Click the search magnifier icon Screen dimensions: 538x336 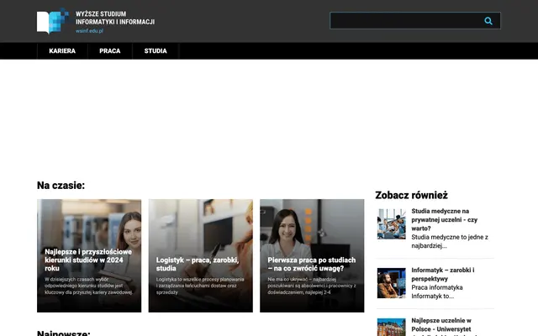pos(488,21)
